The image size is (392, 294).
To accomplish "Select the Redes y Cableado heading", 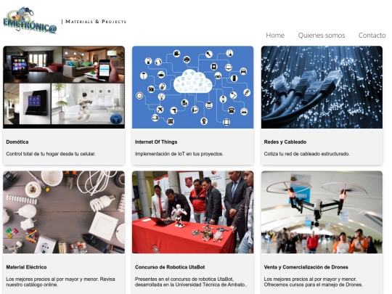I will tap(285, 142).
